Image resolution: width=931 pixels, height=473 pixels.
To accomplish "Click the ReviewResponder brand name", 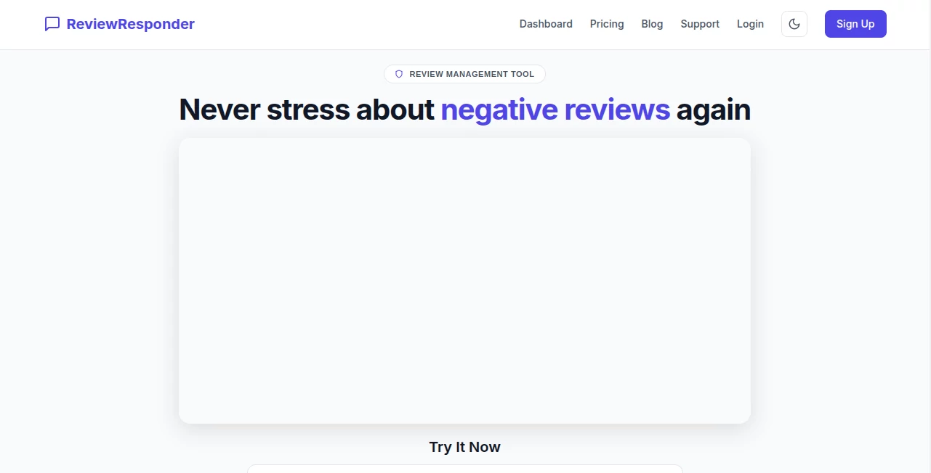I will pos(129,24).
